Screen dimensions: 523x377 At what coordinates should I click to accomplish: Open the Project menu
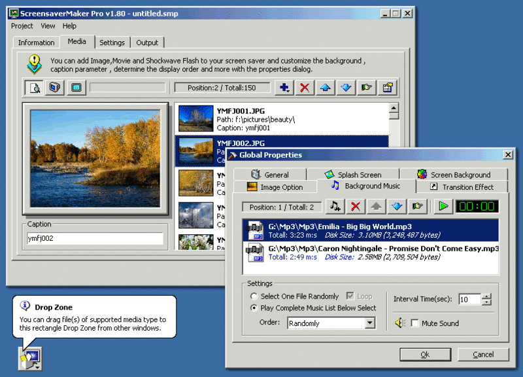tap(22, 26)
